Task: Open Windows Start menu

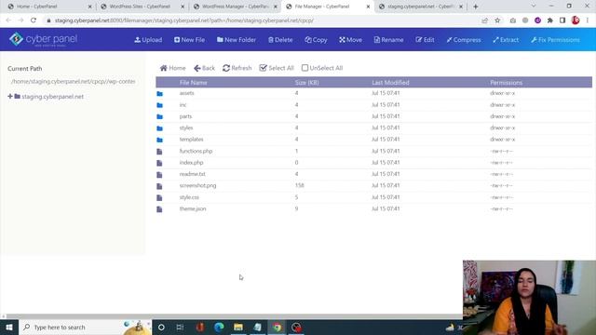Action: pyautogui.click(x=9, y=327)
